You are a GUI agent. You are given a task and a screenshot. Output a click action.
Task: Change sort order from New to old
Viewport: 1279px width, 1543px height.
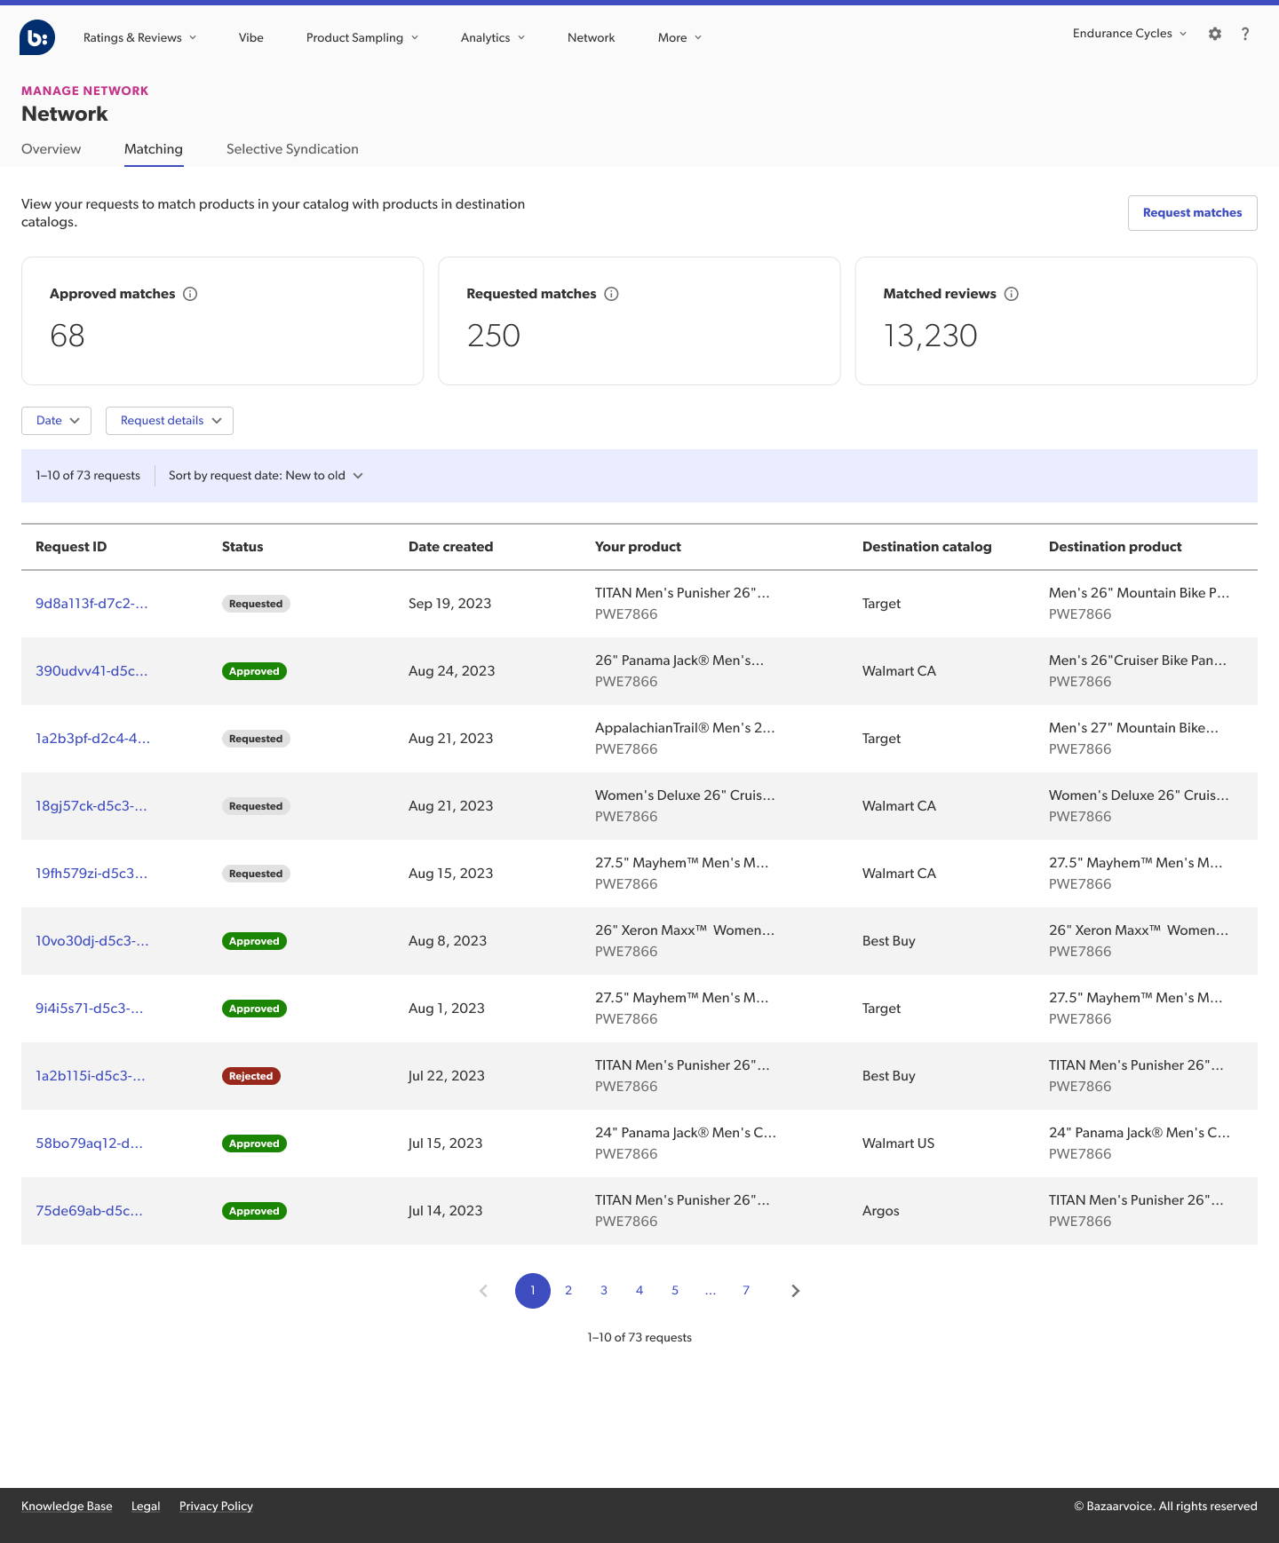266,476
